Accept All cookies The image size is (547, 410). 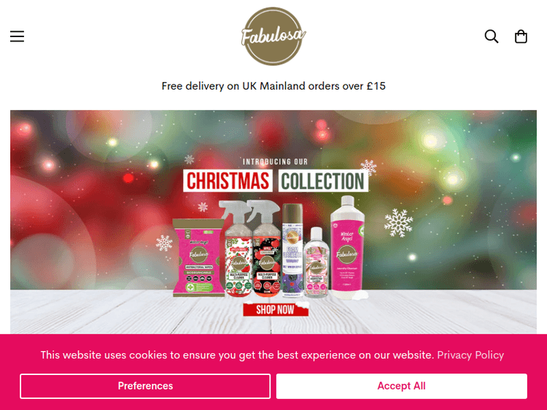click(x=402, y=386)
